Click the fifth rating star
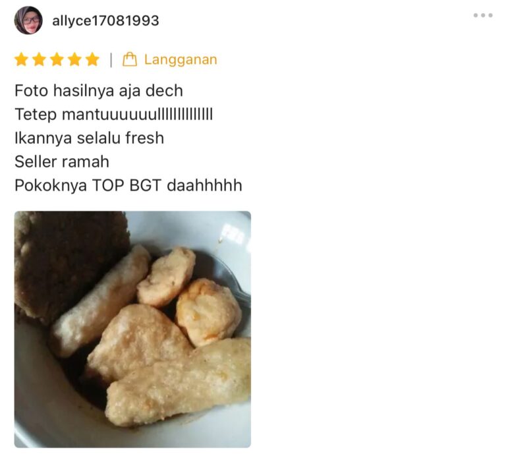Screen dimensions: 506x456 pos(92,60)
